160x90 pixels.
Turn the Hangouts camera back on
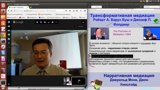(x=45, y=22)
